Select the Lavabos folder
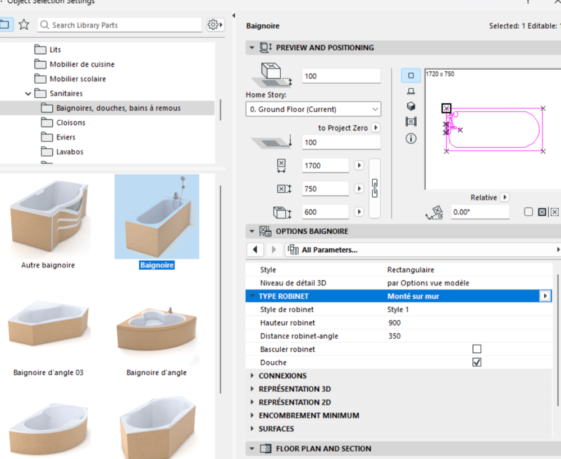 click(x=70, y=152)
